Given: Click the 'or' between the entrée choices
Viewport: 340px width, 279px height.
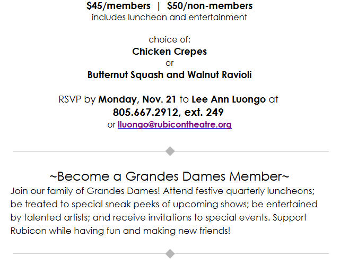Looking at the screenshot, I should 170,63.
